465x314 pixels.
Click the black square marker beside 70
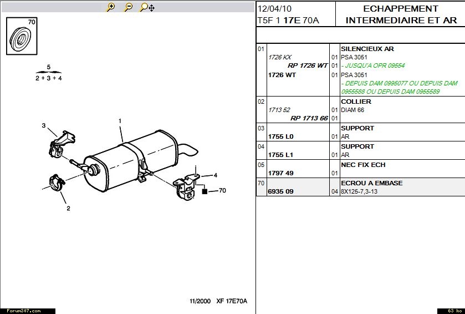coord(205,191)
